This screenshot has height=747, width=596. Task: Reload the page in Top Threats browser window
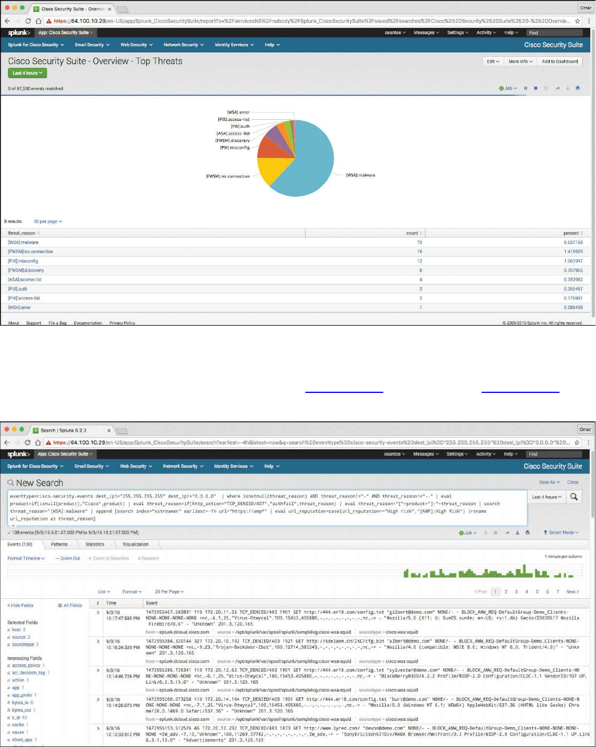pos(28,21)
